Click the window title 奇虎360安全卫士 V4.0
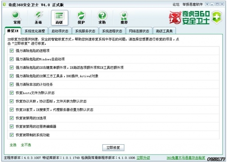Screen dimensions: 227x162 [36, 5]
